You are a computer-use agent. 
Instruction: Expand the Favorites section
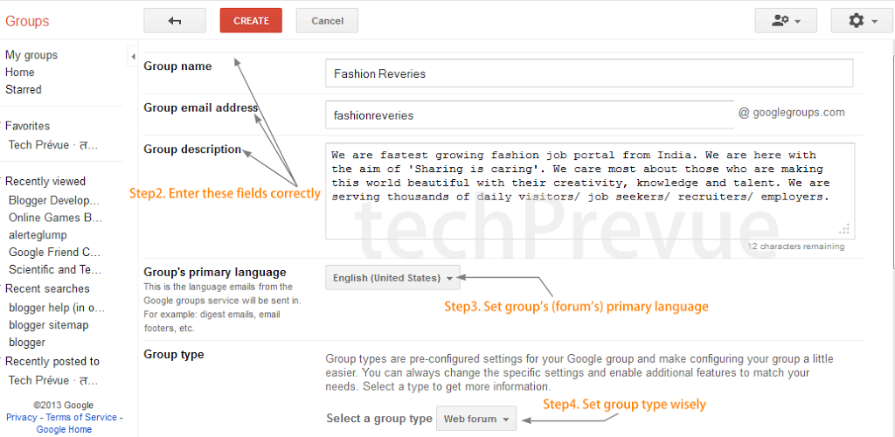click(27, 126)
